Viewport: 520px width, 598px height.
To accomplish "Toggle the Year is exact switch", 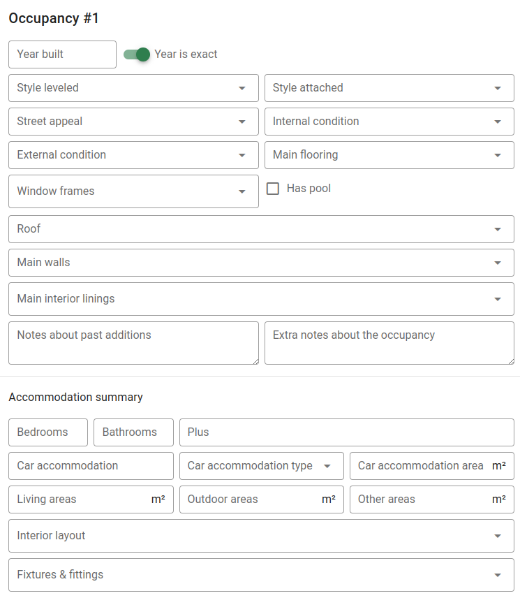I will (x=137, y=54).
